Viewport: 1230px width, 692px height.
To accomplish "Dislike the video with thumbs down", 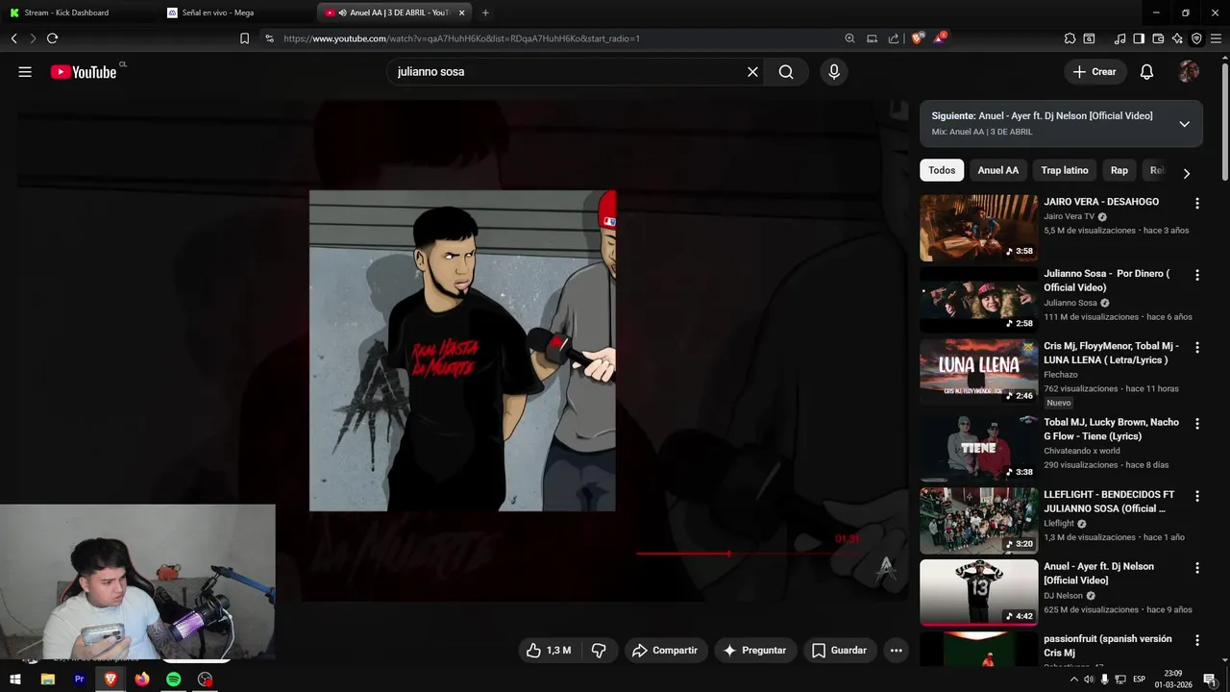I will pyautogui.click(x=599, y=651).
